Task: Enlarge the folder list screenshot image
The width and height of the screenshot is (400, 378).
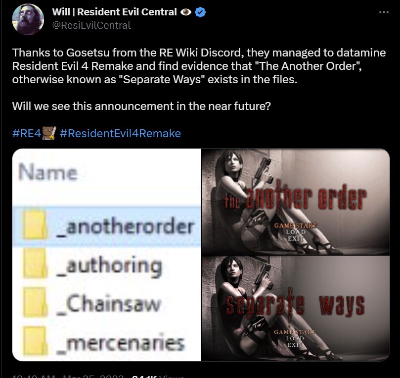Action: click(x=107, y=255)
